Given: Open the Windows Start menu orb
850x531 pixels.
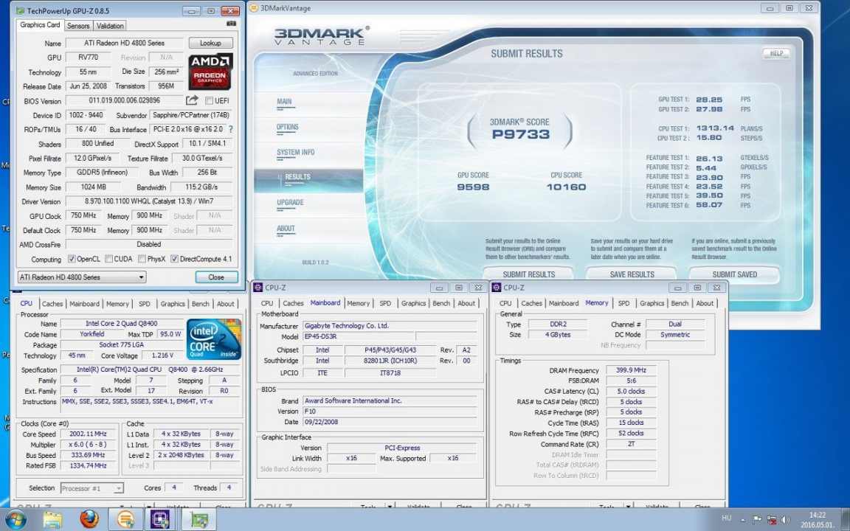Looking at the screenshot, I should (x=15, y=519).
